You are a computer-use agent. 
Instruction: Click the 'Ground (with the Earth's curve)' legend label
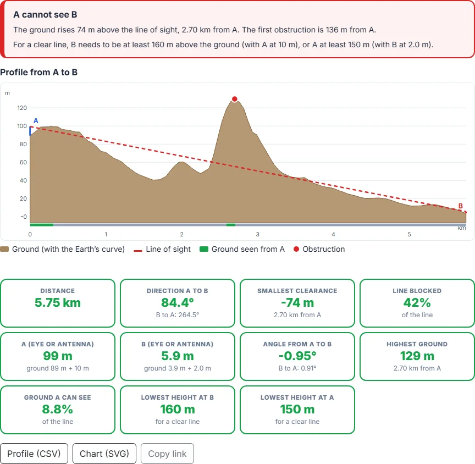69,249
